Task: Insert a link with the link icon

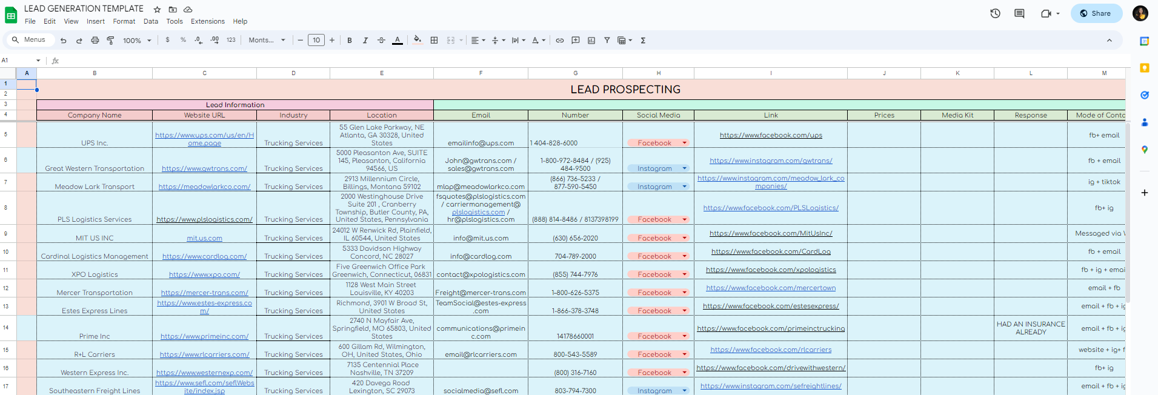Action: 560,41
